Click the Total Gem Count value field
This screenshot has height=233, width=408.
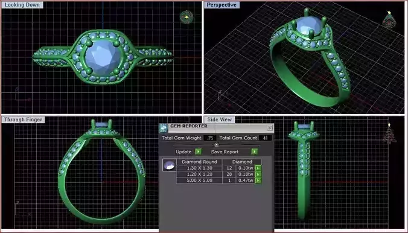click(265, 138)
